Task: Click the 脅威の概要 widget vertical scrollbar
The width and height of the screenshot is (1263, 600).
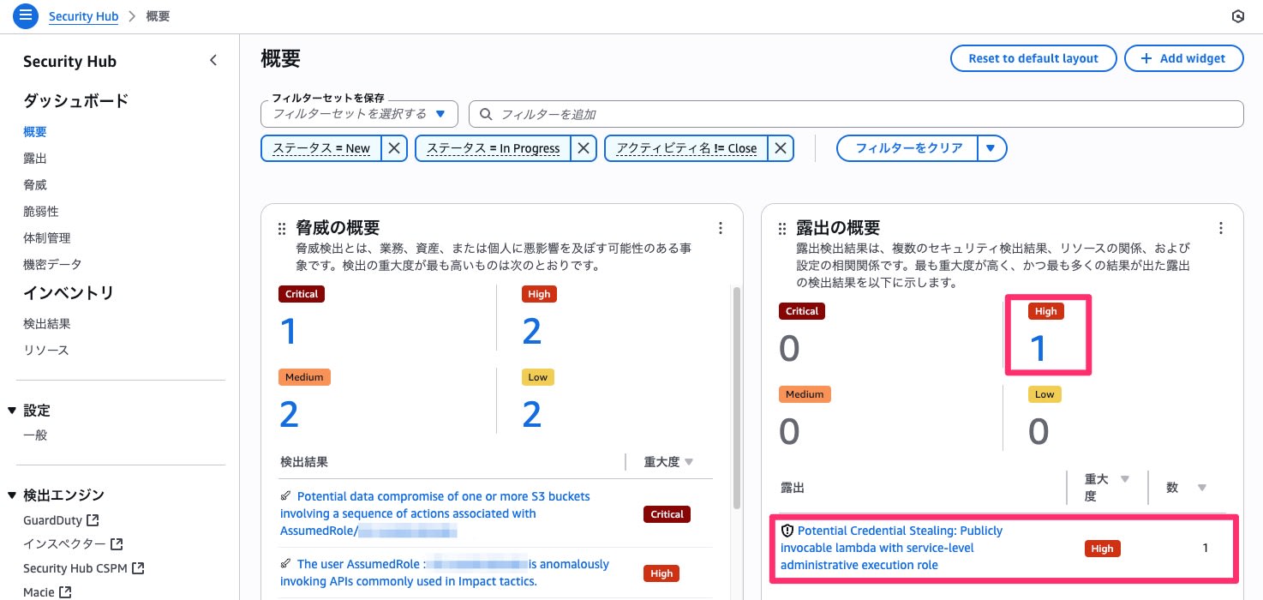Action: (x=737, y=397)
